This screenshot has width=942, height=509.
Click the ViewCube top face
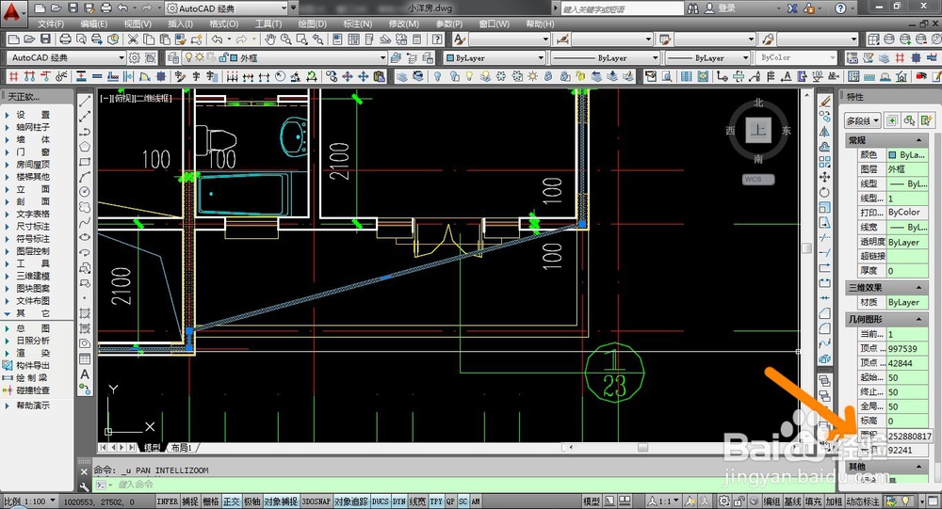click(758, 130)
